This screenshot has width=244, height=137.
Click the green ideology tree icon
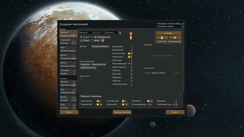(x=92, y=41)
